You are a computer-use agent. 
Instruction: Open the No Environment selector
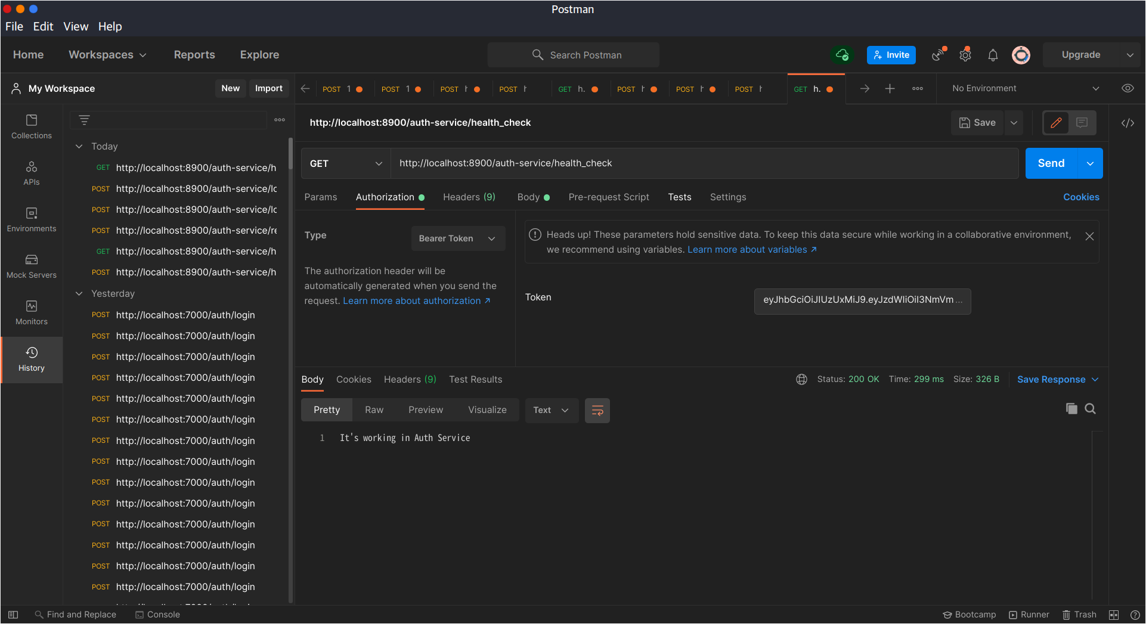pyautogui.click(x=1026, y=88)
